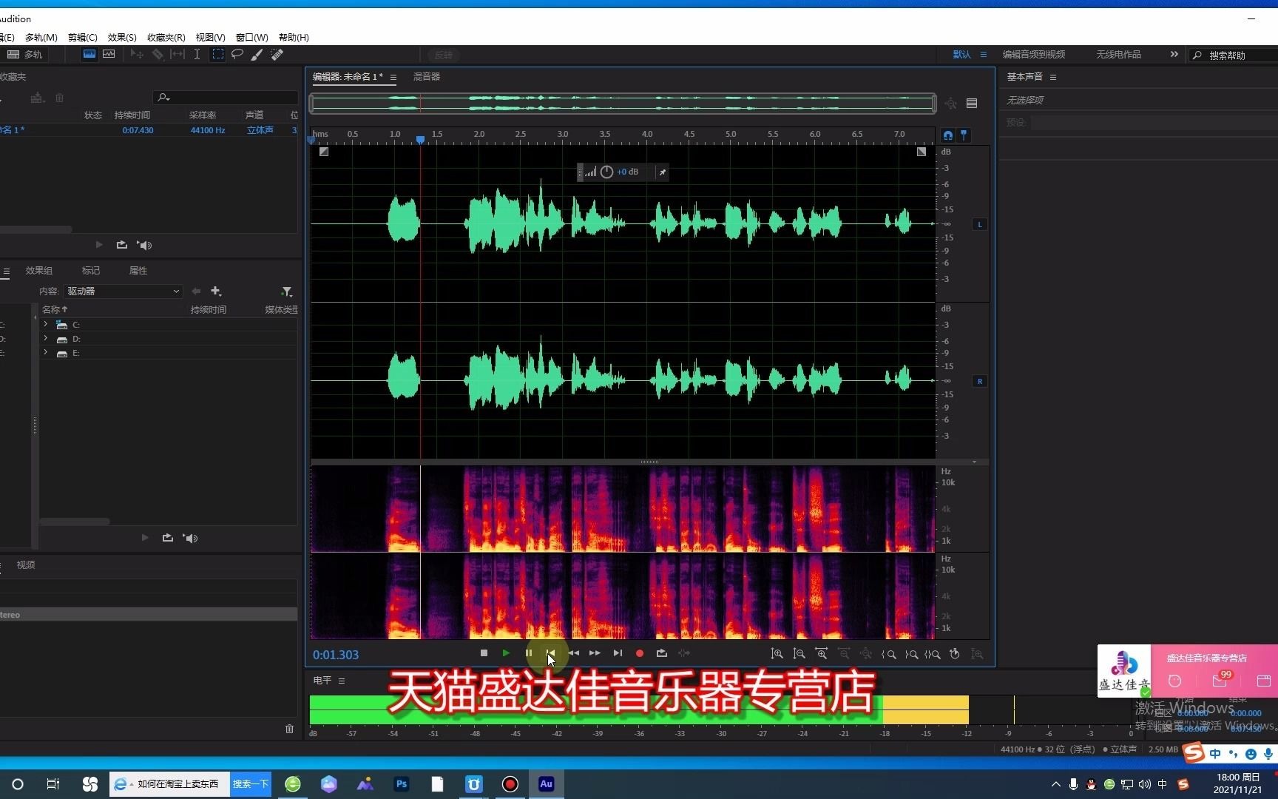Select the Marquee Selection tool

(217, 54)
